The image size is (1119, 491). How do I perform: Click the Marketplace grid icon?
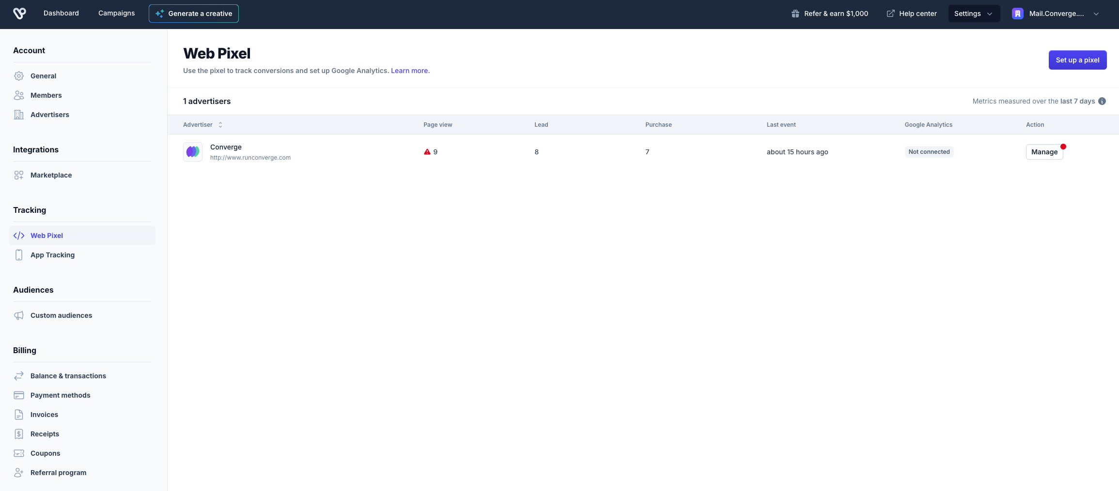(19, 175)
